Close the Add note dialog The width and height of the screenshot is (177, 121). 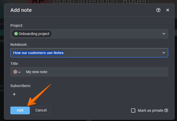pos(168,10)
